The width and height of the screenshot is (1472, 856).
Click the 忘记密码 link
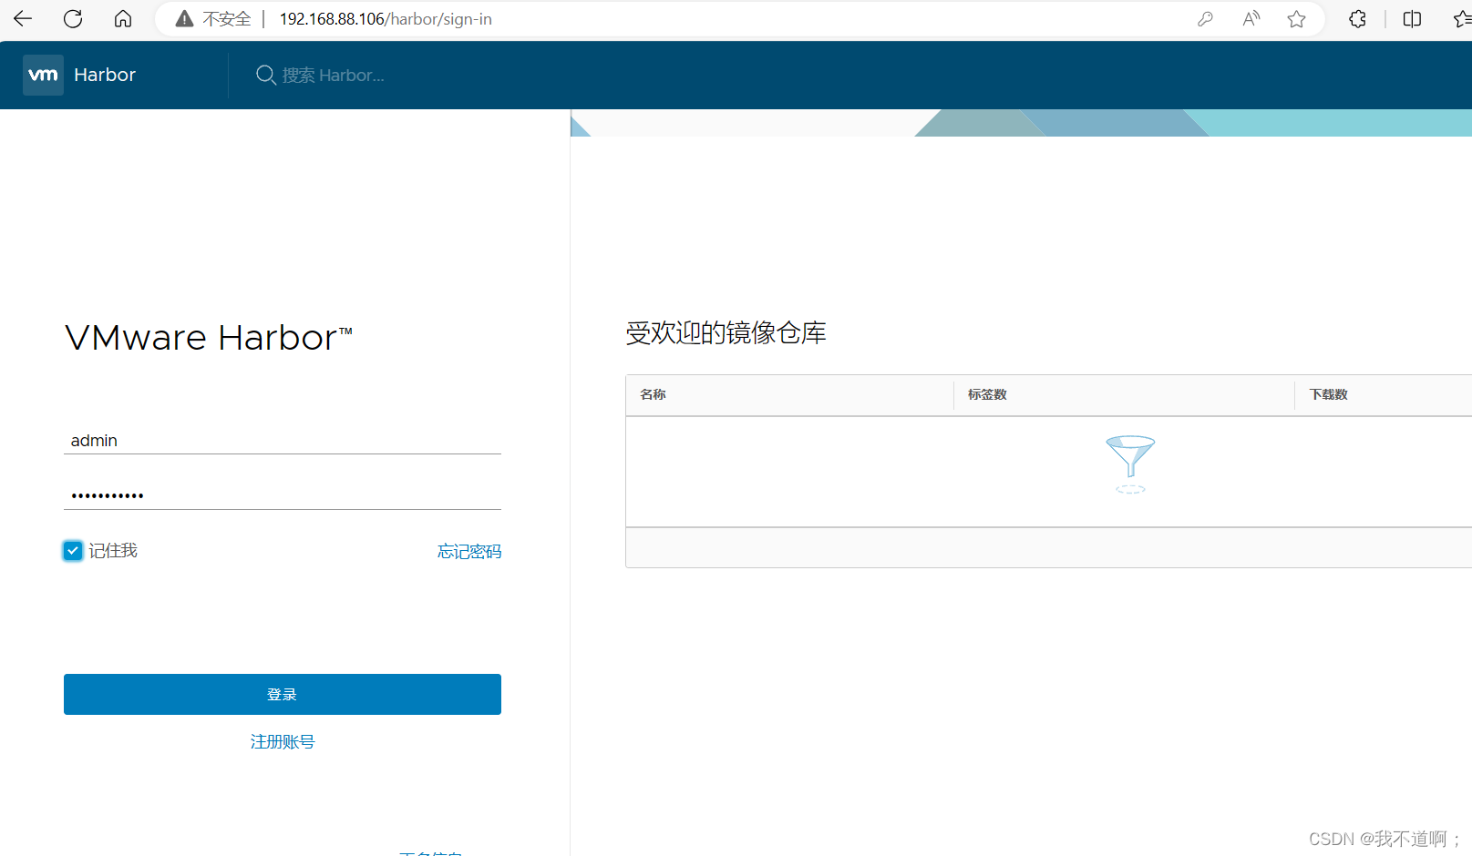(468, 551)
